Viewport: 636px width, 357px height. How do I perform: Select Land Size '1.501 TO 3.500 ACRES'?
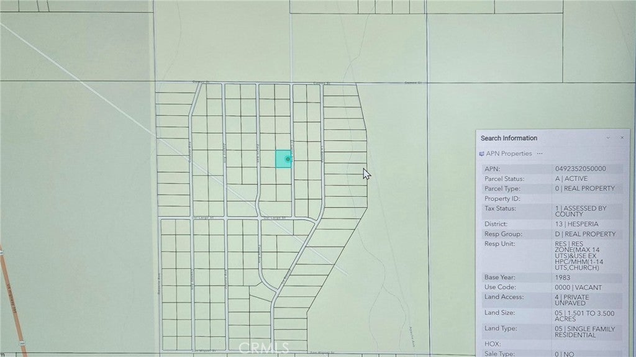pos(584,316)
